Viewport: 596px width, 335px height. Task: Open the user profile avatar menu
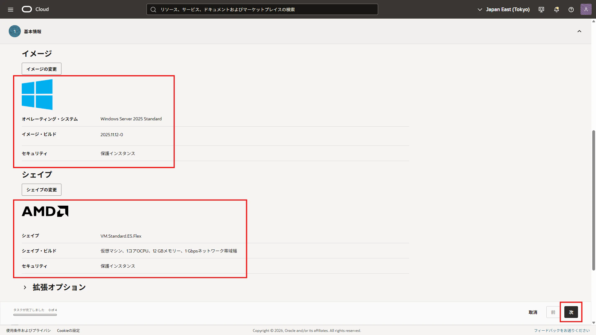(586, 9)
